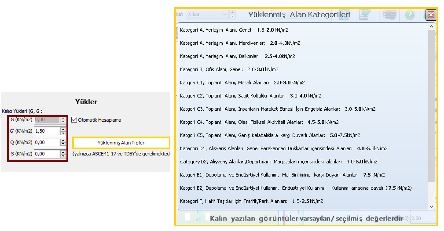Click the green help question mark icon
The image size is (444, 231).
(410, 15)
